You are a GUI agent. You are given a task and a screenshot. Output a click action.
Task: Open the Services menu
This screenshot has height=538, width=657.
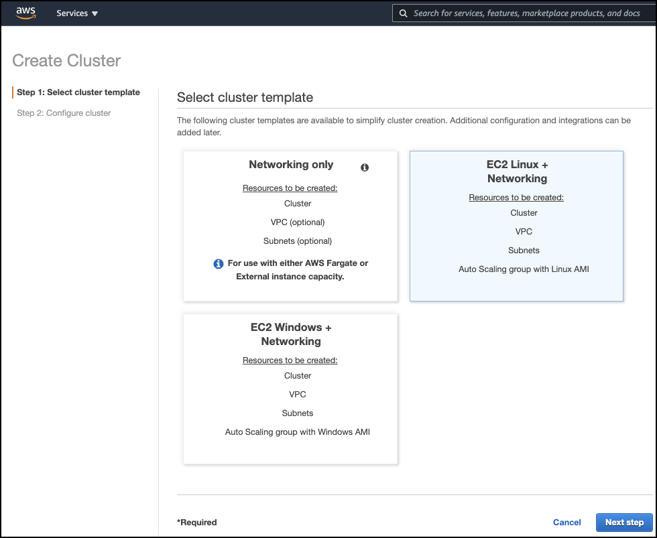click(x=77, y=13)
